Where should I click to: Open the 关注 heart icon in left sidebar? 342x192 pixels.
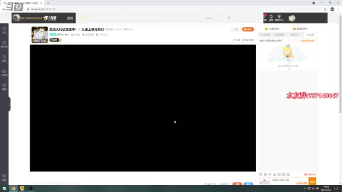4,30
